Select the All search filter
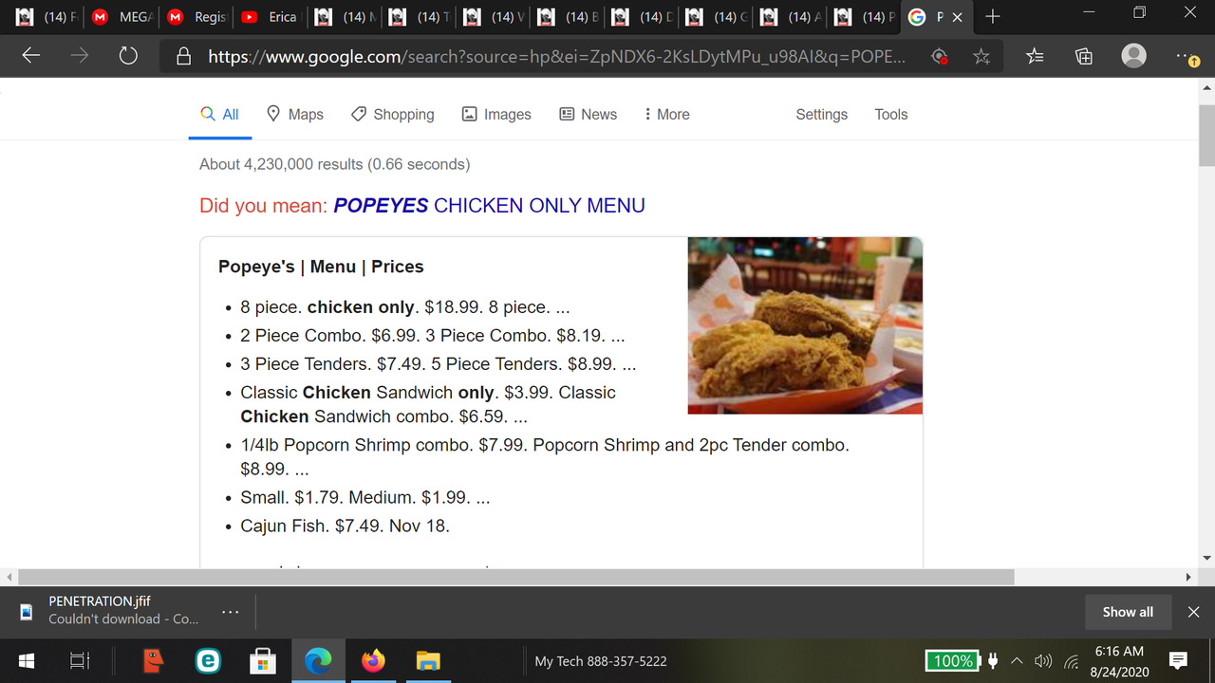The height and width of the screenshot is (683, 1215). 220,114
